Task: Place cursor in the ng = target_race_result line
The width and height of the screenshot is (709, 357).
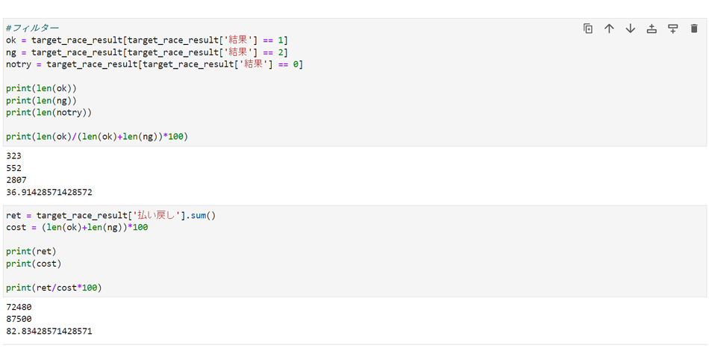Action: coord(147,52)
